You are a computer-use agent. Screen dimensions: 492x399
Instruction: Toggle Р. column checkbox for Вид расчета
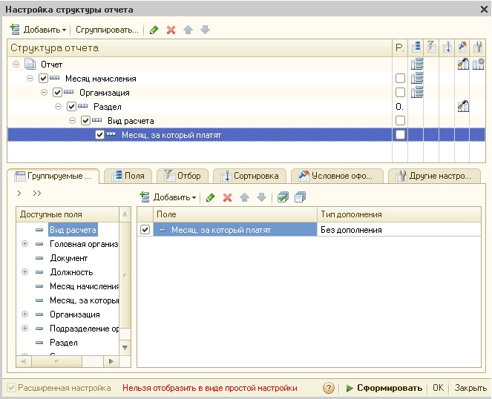tap(400, 121)
